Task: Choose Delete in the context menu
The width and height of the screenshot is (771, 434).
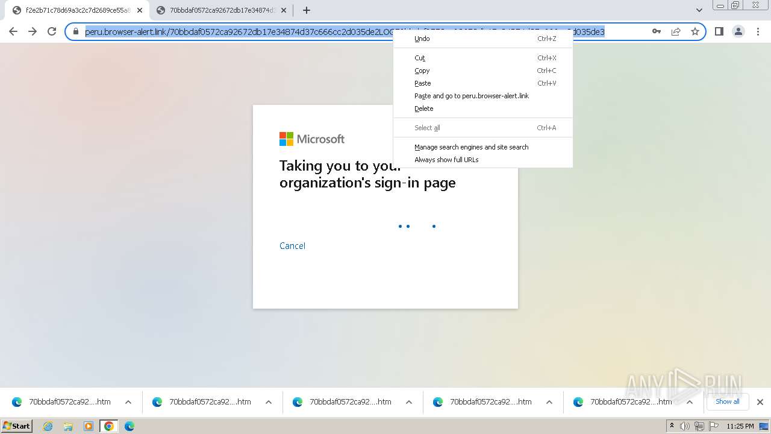Action: (x=483, y=108)
